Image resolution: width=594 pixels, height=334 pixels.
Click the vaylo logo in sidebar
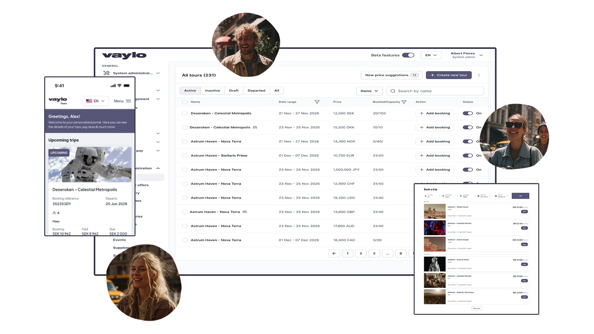click(124, 55)
